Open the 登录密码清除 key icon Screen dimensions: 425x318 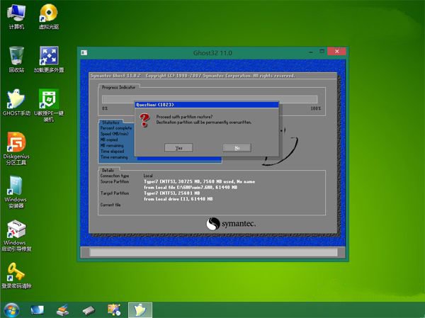16,276
